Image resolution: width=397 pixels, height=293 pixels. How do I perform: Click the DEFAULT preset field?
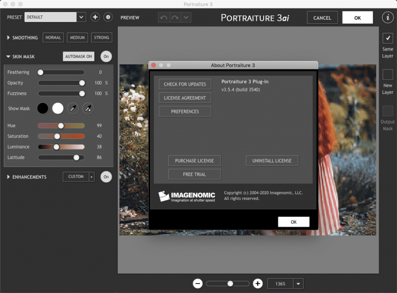50,17
